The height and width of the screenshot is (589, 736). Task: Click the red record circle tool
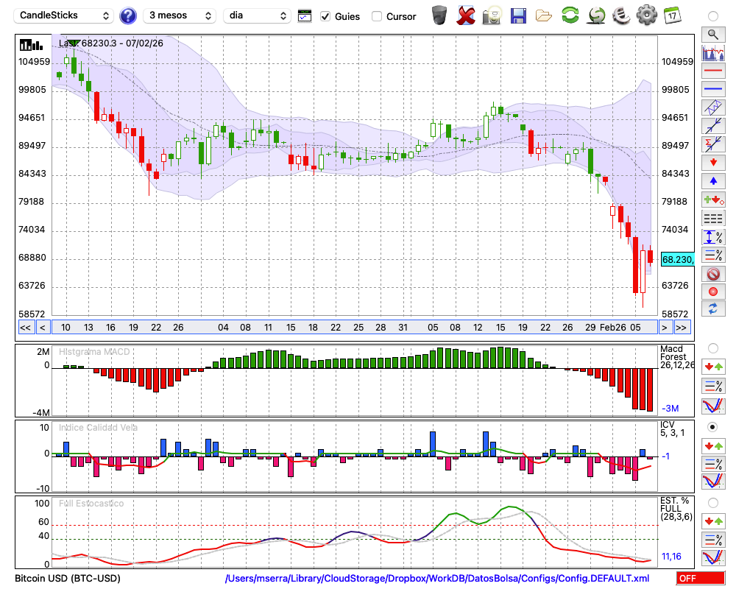click(x=713, y=292)
